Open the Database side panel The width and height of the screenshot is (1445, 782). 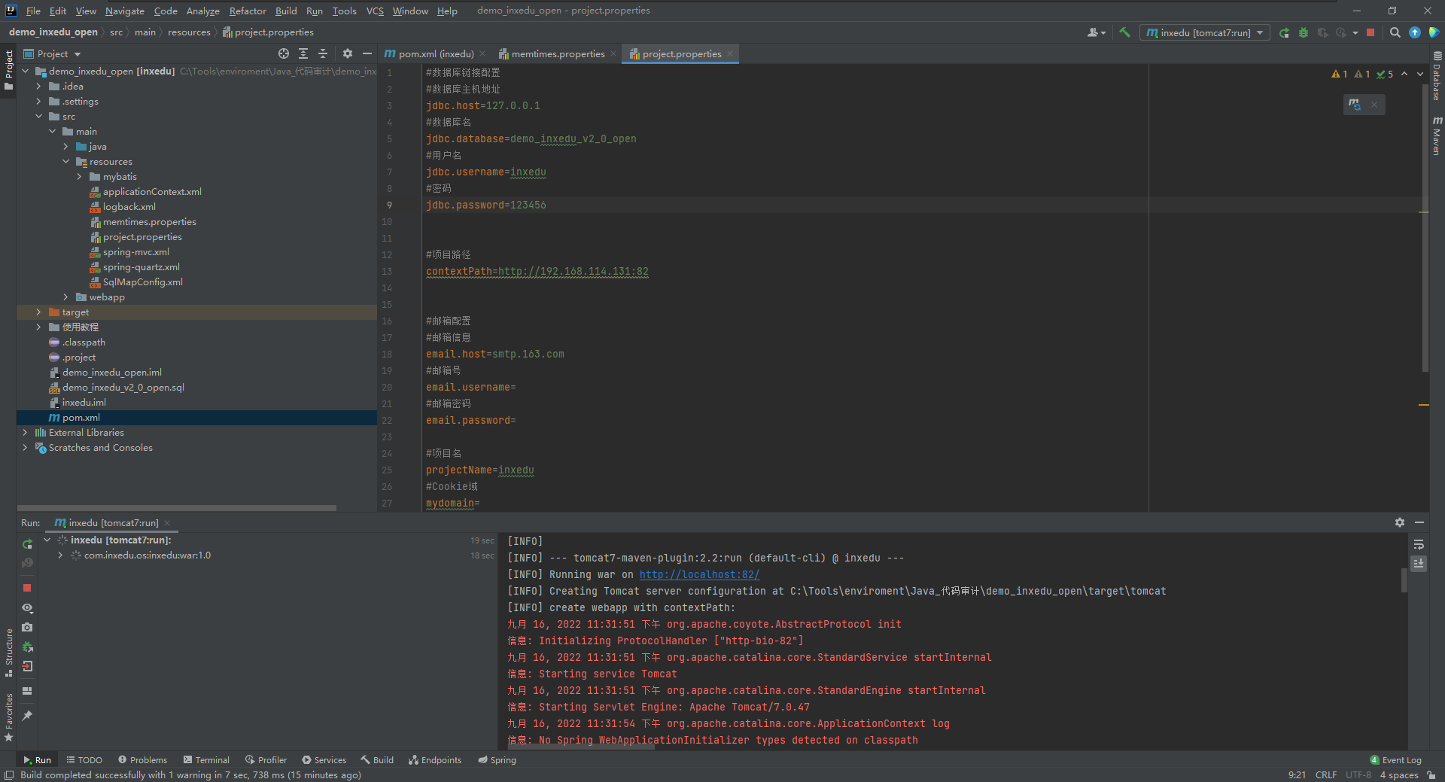pyautogui.click(x=1437, y=77)
